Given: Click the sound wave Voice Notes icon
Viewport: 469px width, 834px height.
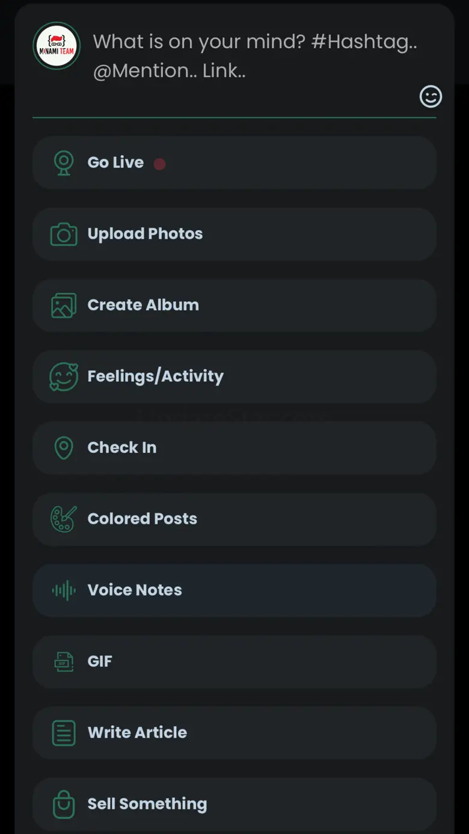Looking at the screenshot, I should coord(64,590).
